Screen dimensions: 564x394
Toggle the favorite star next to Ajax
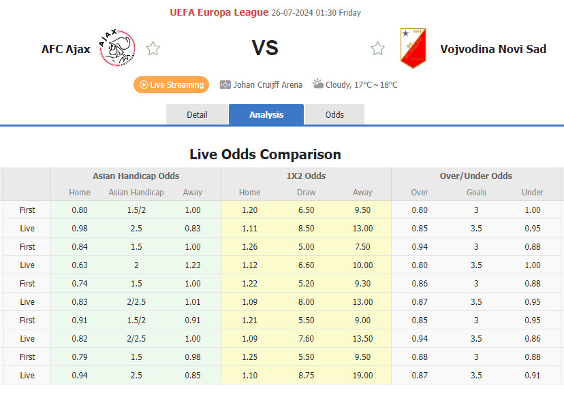153,48
